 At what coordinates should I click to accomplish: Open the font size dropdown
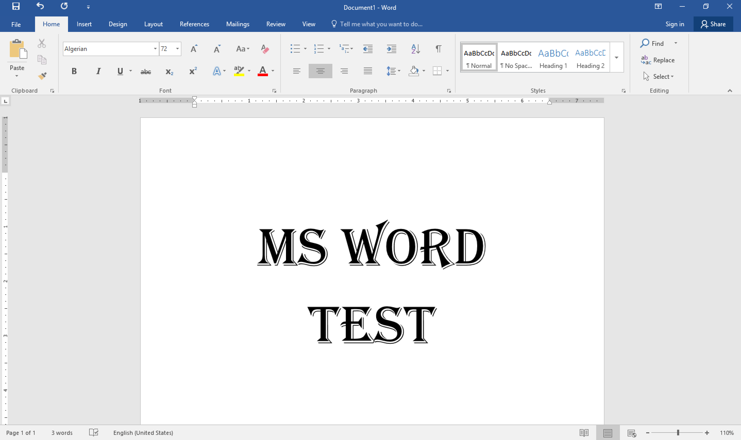178,49
